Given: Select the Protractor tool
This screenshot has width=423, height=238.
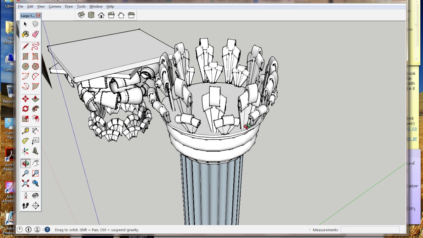Looking at the screenshot, I should (25, 141).
